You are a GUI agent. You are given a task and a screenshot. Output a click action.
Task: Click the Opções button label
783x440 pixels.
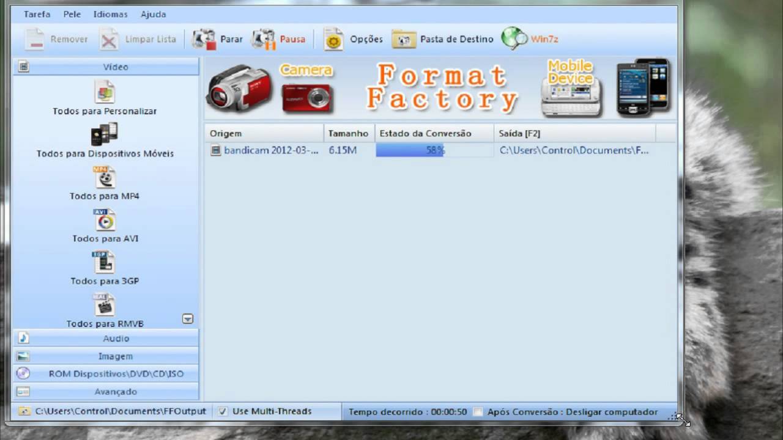pyautogui.click(x=366, y=39)
